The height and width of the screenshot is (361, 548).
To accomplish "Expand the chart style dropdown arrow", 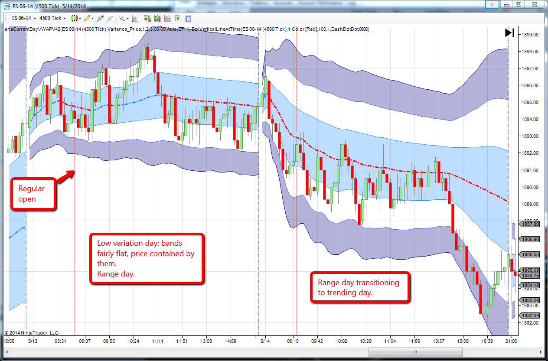I will (80, 18).
